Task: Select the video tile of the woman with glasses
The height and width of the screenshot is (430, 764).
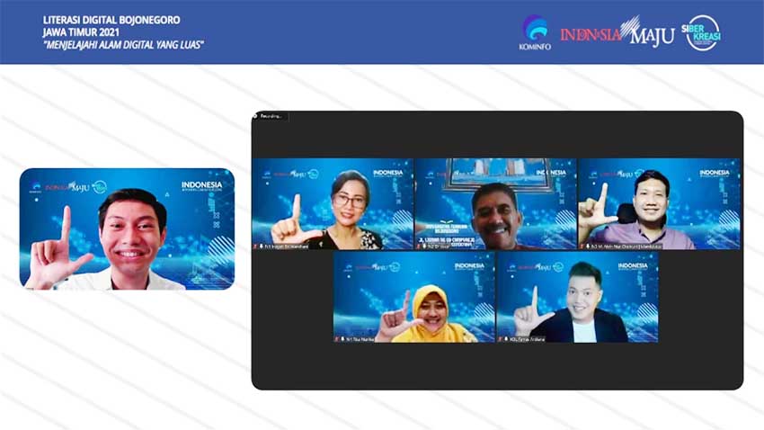Action: (x=333, y=204)
